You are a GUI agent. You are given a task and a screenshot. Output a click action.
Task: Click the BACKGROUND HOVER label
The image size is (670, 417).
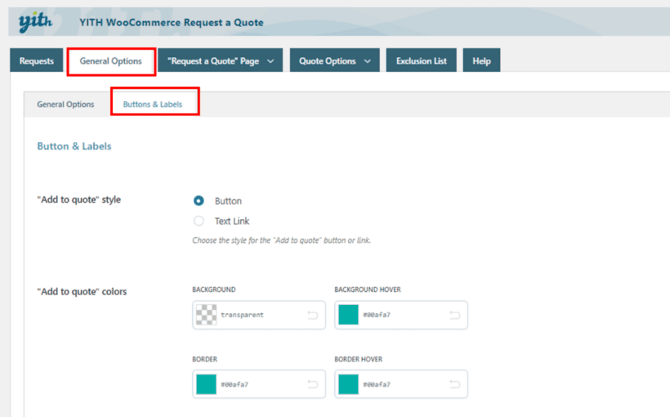coord(368,289)
